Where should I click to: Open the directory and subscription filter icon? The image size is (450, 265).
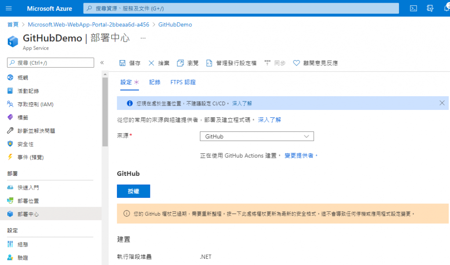(x=430, y=8)
